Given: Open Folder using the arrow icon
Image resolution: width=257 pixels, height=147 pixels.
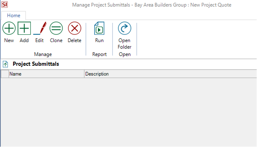Looking at the screenshot, I should point(125,28).
